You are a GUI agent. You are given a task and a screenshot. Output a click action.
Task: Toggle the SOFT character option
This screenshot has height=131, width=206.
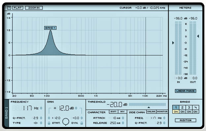[113, 112]
